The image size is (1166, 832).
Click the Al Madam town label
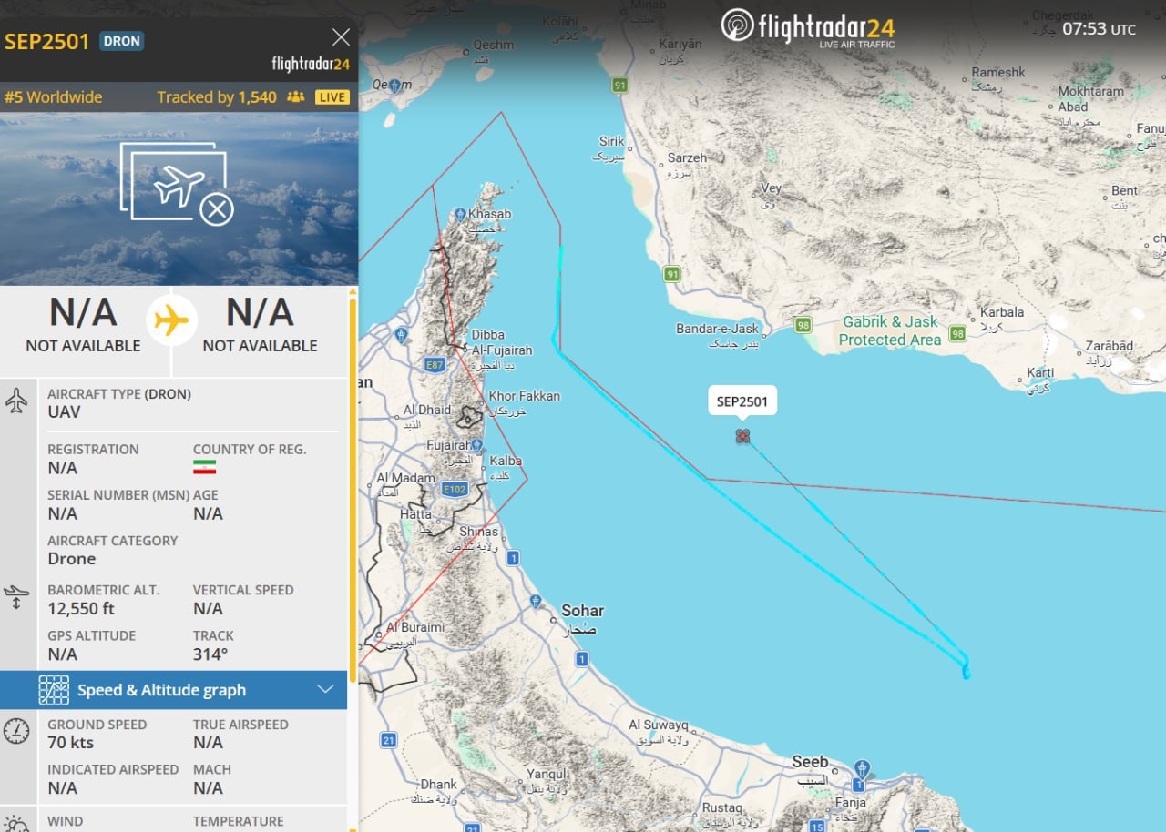pos(406,478)
